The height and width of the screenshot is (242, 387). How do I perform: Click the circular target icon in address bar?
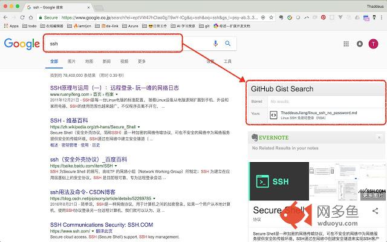[x=263, y=18]
